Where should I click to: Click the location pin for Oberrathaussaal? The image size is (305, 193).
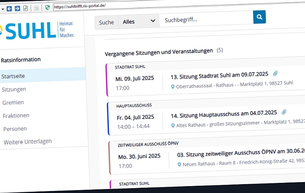(x=172, y=87)
